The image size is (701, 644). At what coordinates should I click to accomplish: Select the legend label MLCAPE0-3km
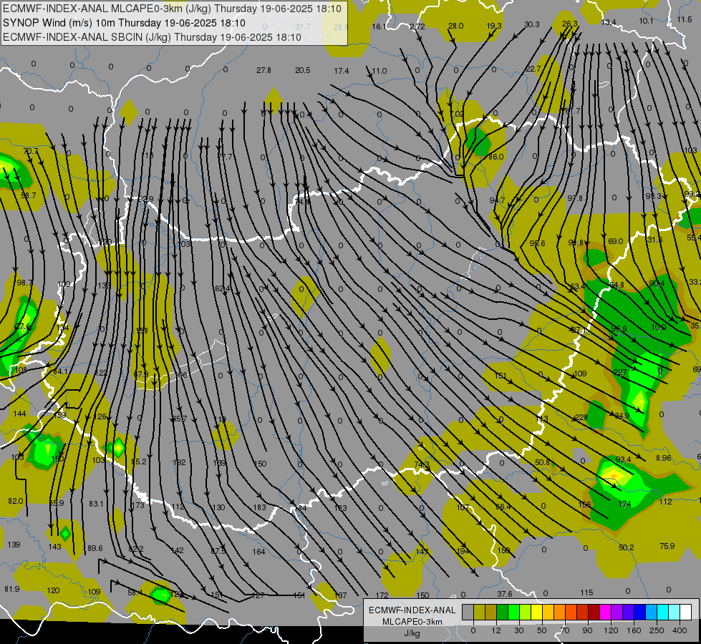pos(412,622)
